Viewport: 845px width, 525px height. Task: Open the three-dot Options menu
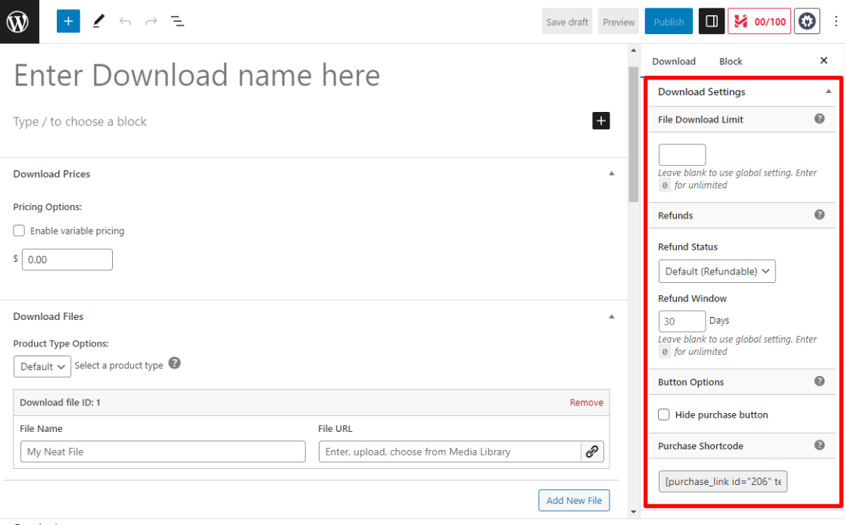pos(836,21)
